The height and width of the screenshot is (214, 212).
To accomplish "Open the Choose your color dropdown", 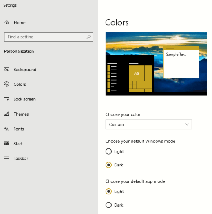I will point(149,124).
